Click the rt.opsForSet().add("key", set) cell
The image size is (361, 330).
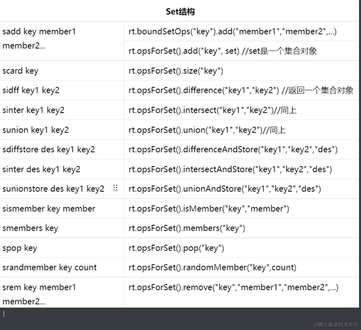[x=223, y=51]
